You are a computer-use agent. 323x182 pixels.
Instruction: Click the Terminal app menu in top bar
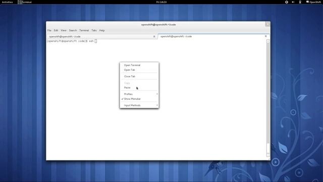point(25,2)
